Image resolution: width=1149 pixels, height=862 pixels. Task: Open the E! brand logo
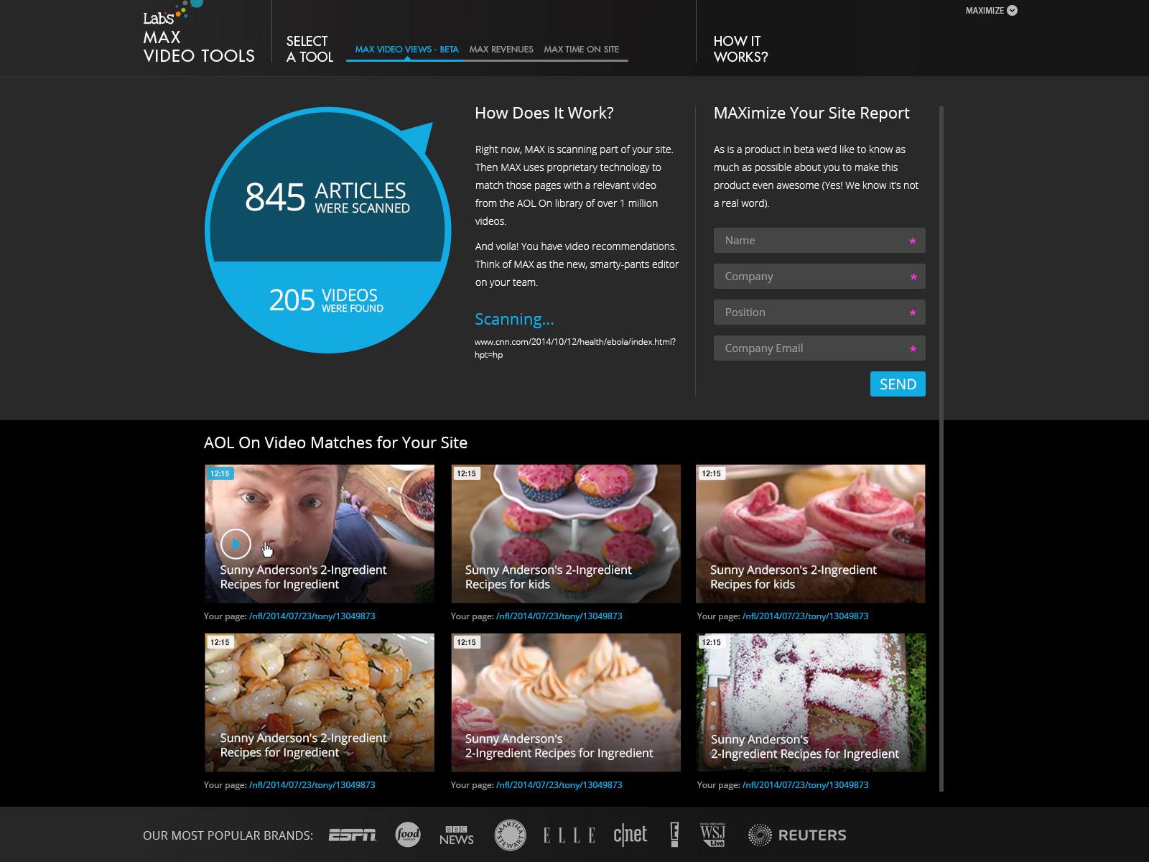point(674,835)
